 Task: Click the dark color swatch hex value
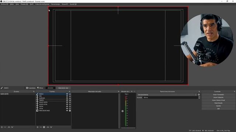click(x=51, y=88)
